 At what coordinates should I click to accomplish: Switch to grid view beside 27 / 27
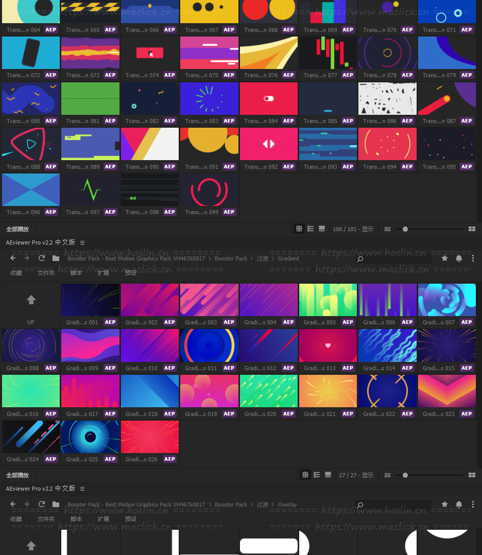[x=305, y=475]
